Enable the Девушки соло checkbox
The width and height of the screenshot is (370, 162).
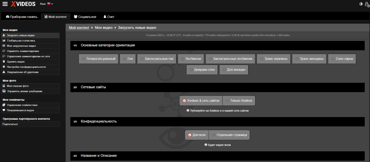[191, 70]
